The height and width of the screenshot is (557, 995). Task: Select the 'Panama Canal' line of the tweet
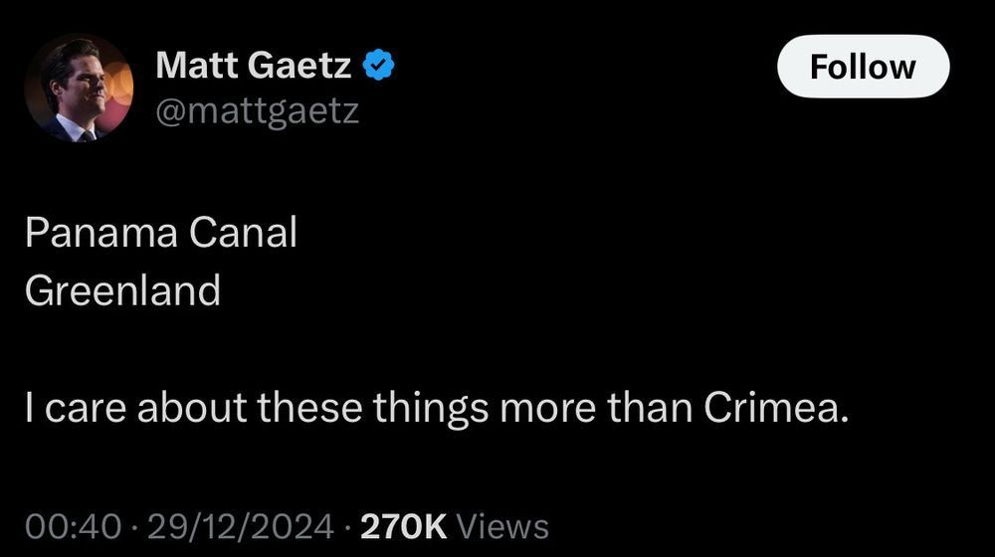[161, 232]
